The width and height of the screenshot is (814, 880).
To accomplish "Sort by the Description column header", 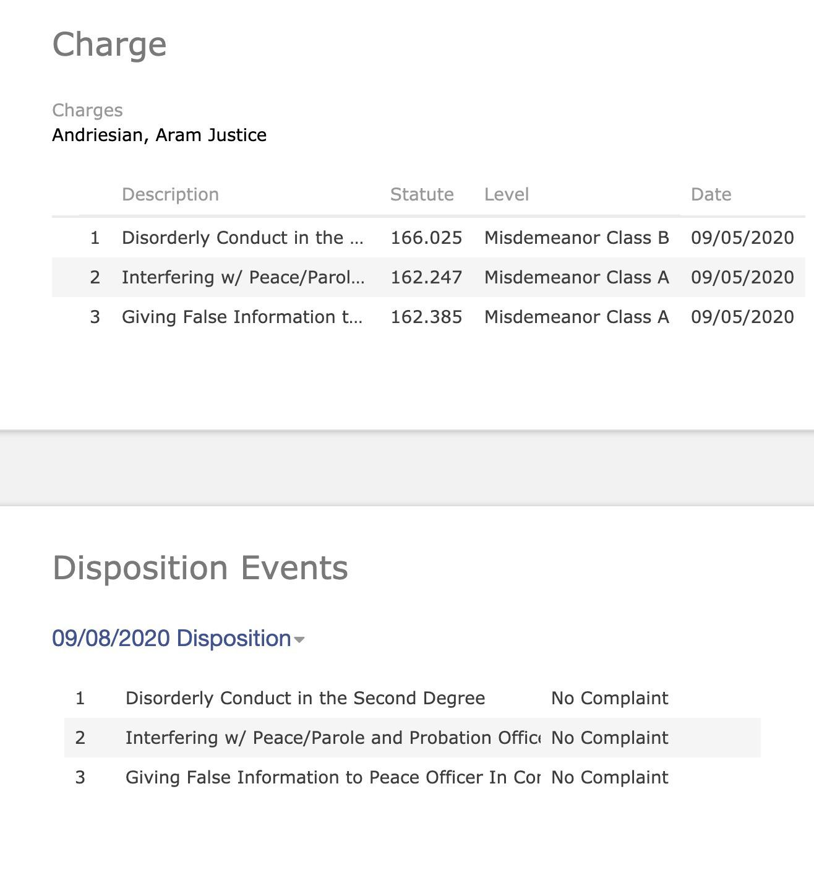I will tap(170, 194).
